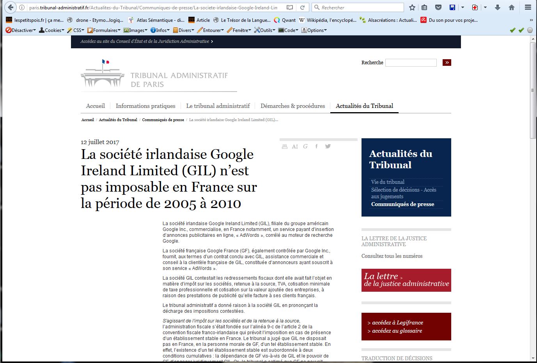Print the article using the printer icon
The width and height of the screenshot is (537, 363).
pos(284,146)
